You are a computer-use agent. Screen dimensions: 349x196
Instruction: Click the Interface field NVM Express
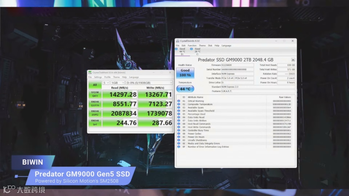click(237, 74)
